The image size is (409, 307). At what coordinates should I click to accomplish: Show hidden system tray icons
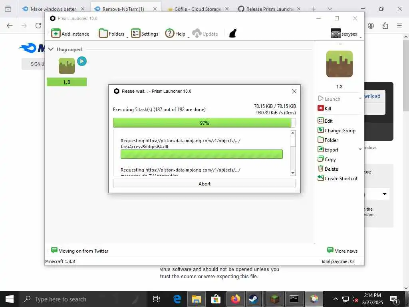coord(336,299)
